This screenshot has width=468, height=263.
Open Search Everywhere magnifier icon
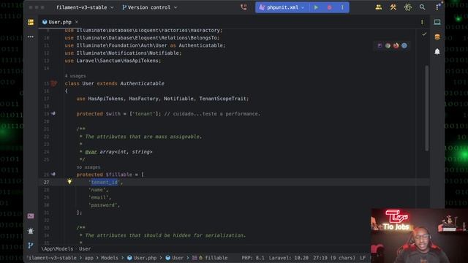pos(422,7)
